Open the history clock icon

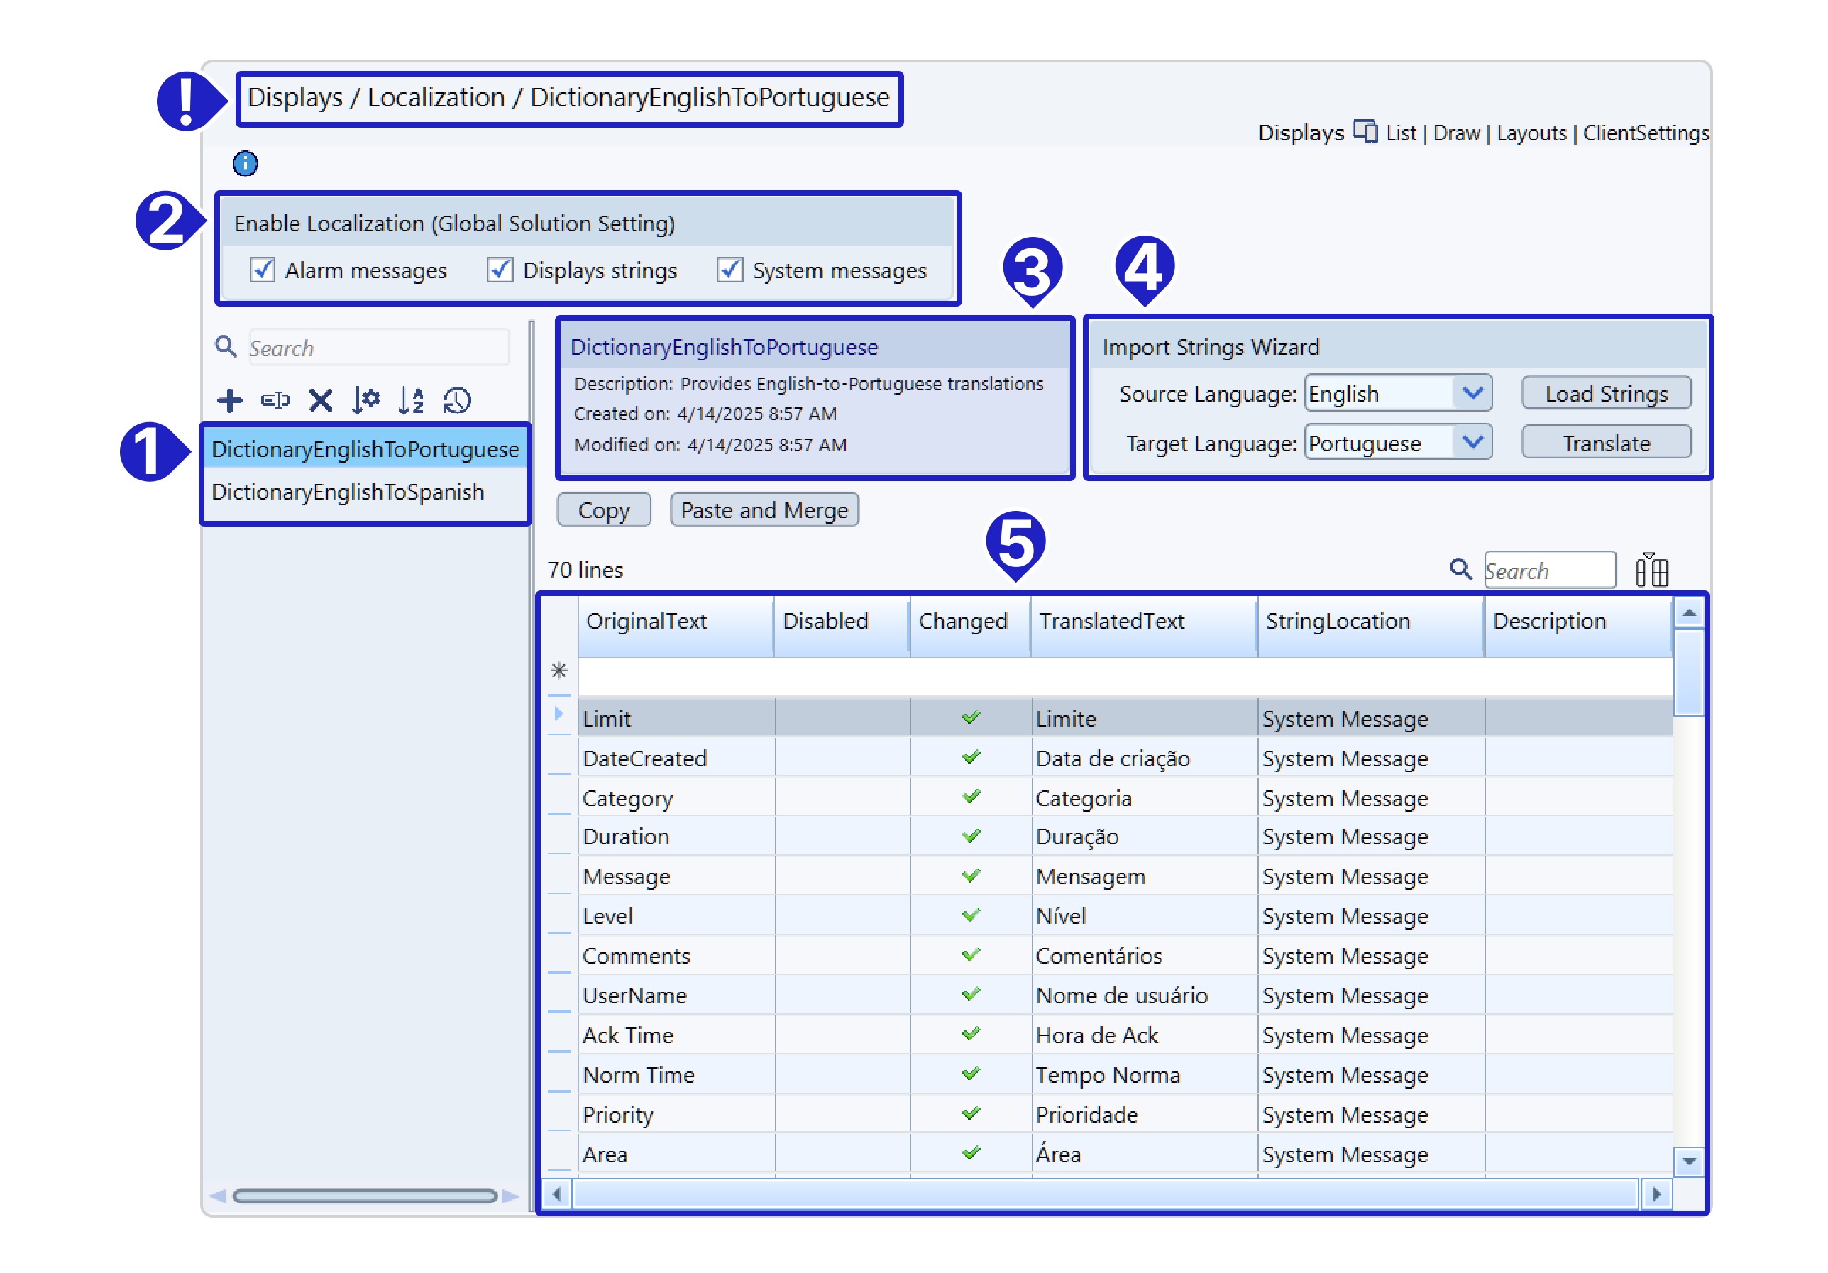tap(457, 400)
